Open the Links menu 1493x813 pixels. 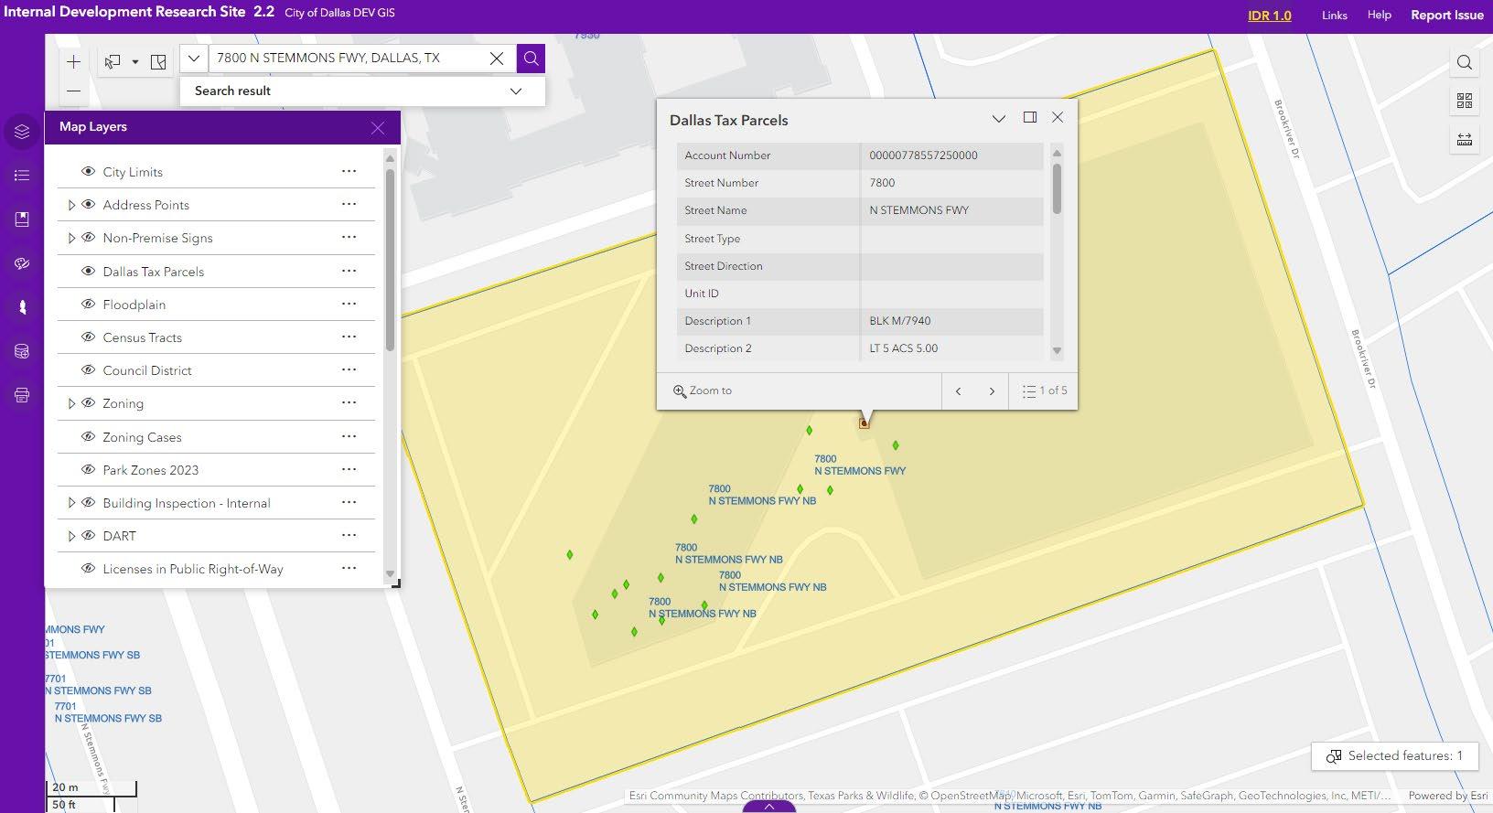click(x=1335, y=16)
